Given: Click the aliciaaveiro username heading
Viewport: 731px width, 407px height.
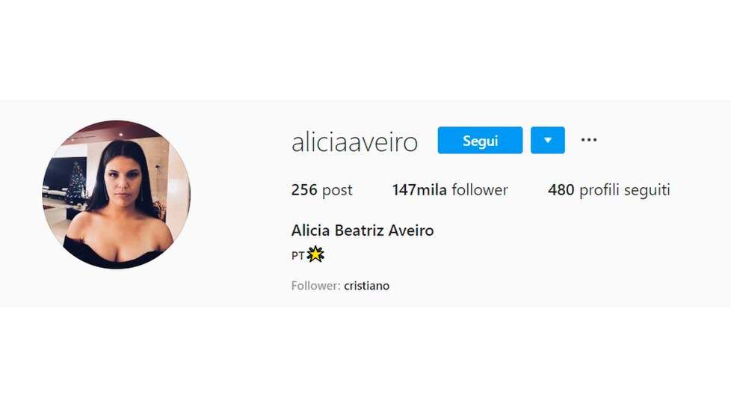Looking at the screenshot, I should [x=354, y=142].
